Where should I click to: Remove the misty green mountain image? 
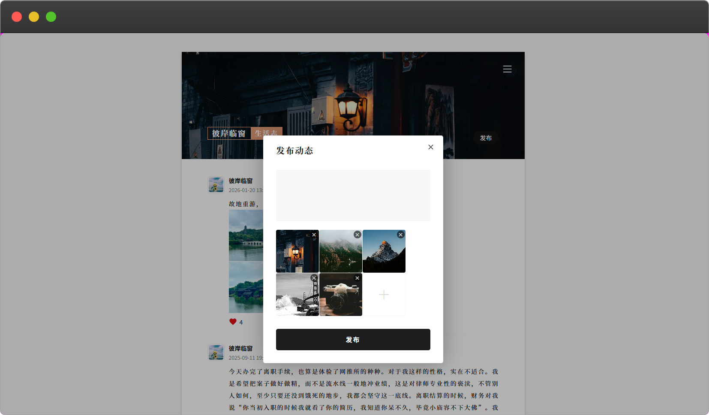coord(358,235)
